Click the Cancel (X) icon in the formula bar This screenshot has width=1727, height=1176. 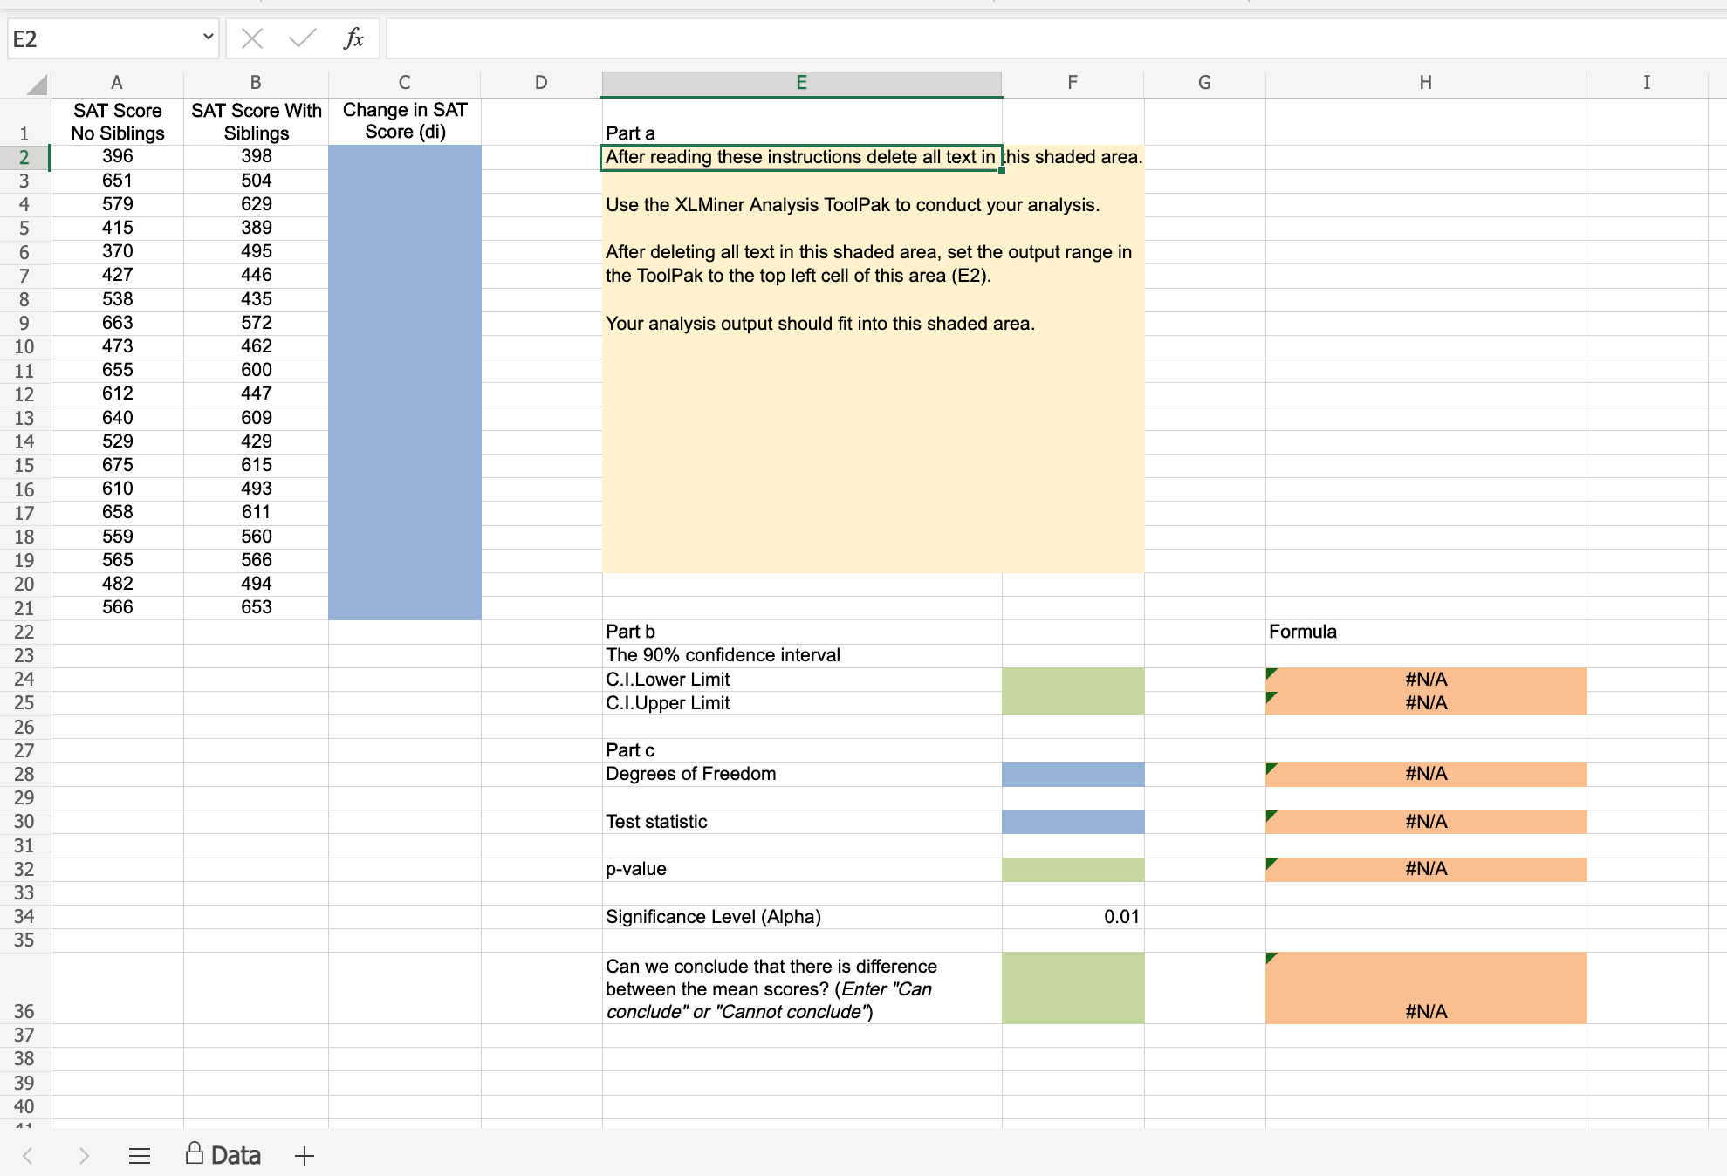coord(252,38)
